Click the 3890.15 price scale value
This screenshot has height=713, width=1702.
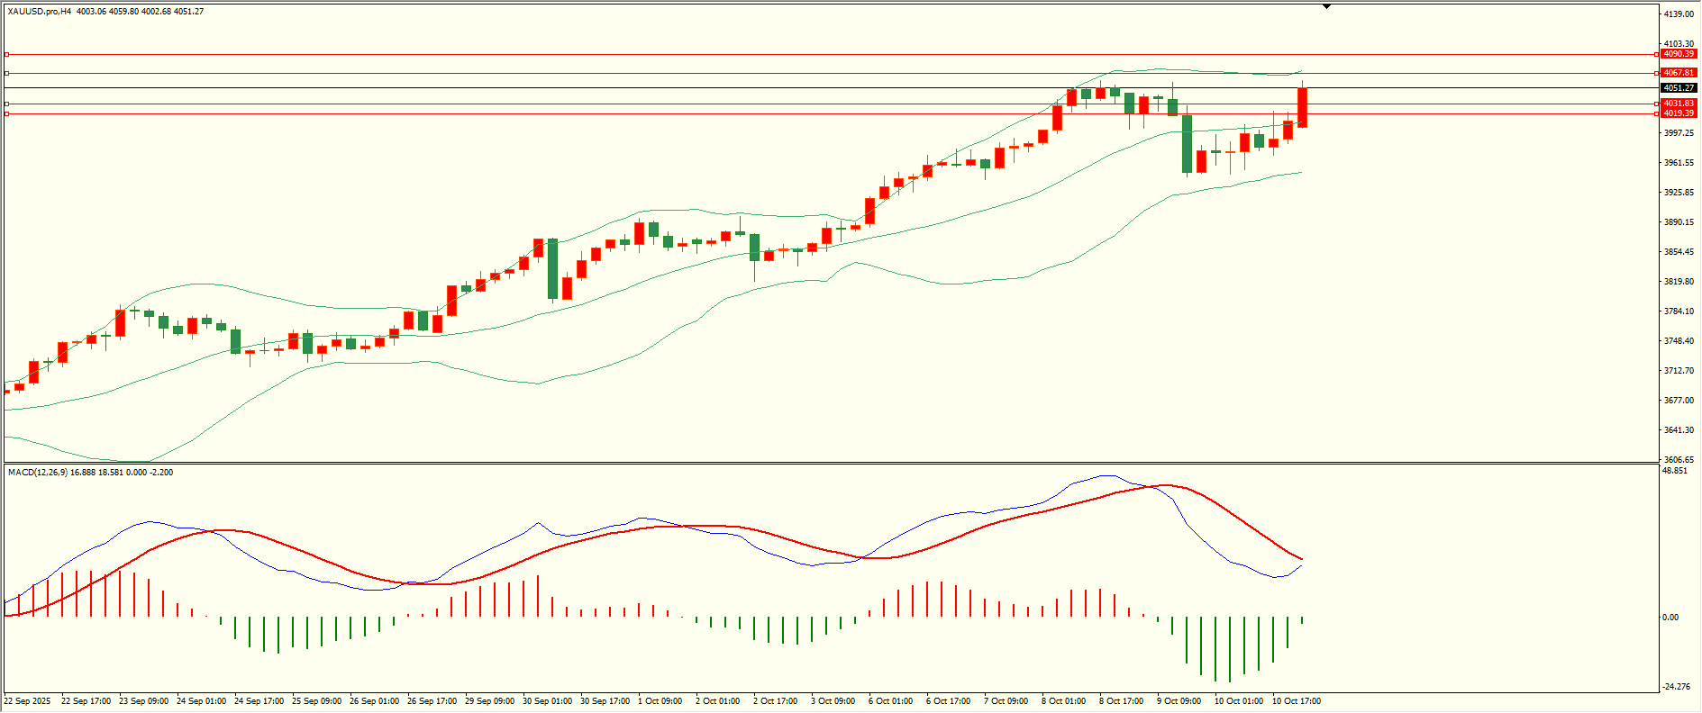[1679, 222]
